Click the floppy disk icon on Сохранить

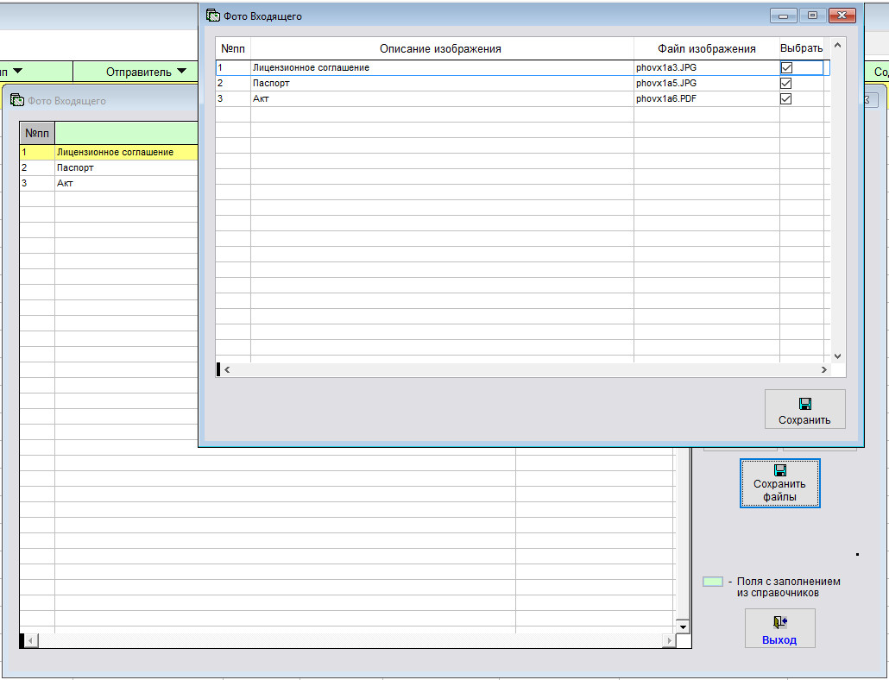804,404
